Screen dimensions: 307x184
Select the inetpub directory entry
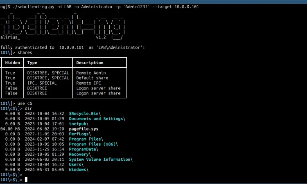click(x=79, y=124)
